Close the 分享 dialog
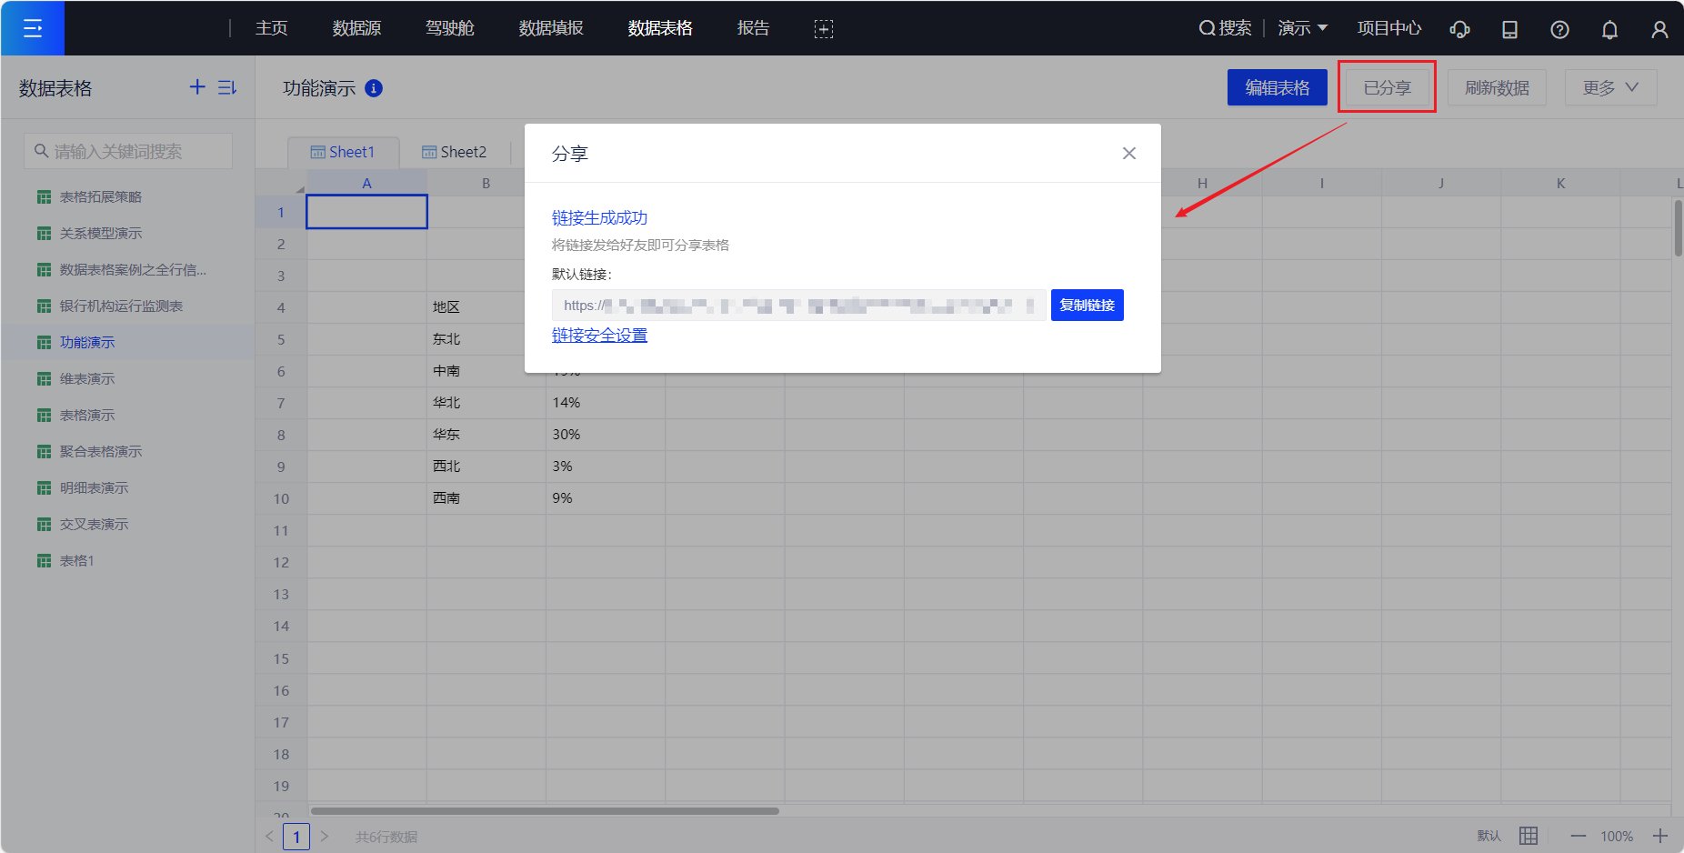The height and width of the screenshot is (853, 1684). click(x=1129, y=154)
